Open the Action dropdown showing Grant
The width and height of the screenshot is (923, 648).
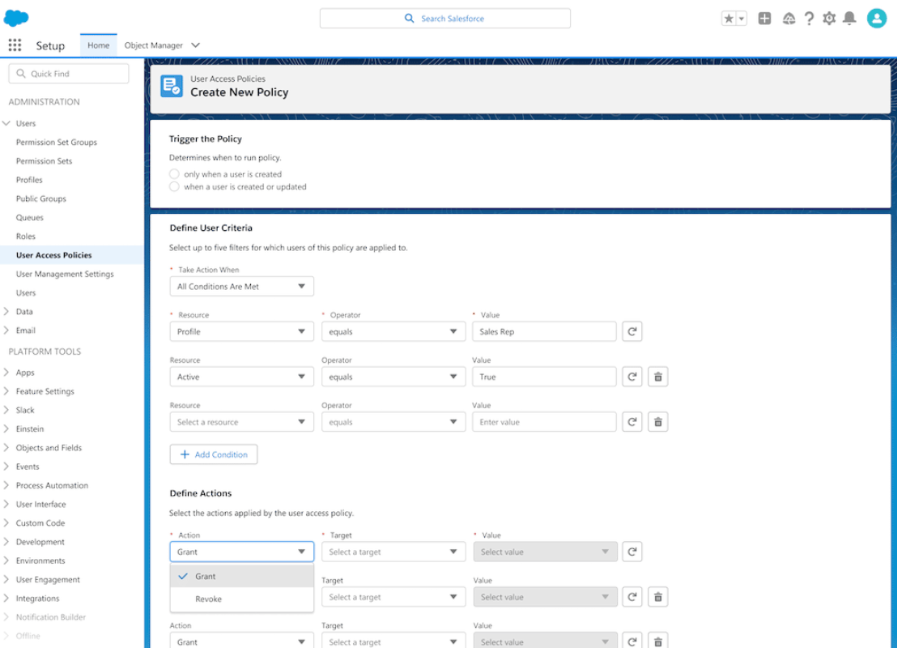tap(242, 552)
